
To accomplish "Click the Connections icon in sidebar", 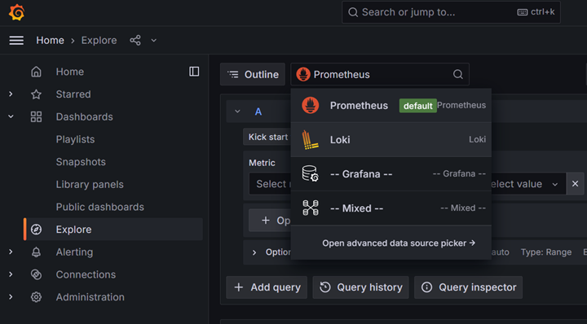I will [x=37, y=274].
